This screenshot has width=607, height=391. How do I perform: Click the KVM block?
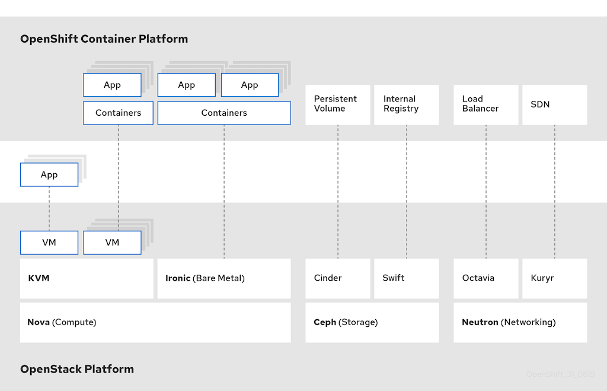coord(87,278)
